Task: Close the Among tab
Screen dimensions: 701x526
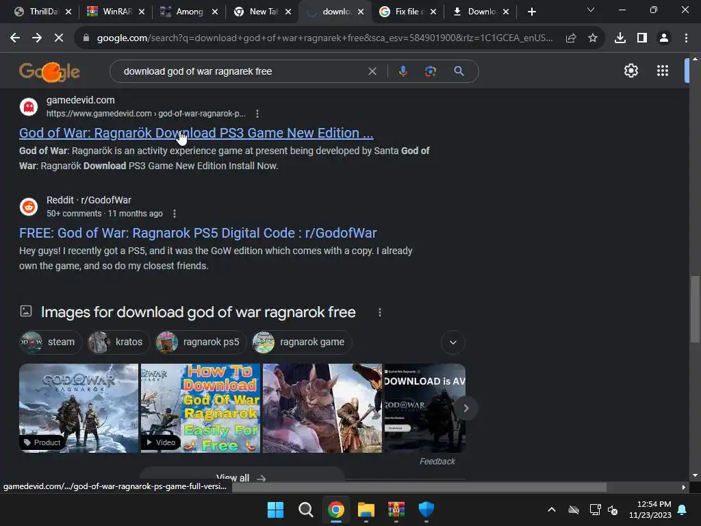Action: click(x=214, y=12)
